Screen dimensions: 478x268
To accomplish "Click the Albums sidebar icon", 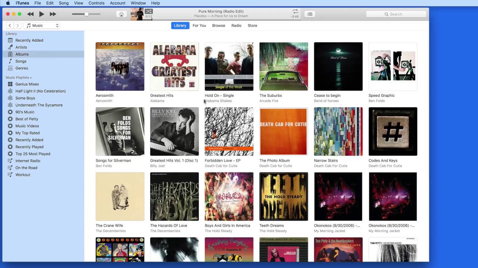I will point(10,54).
